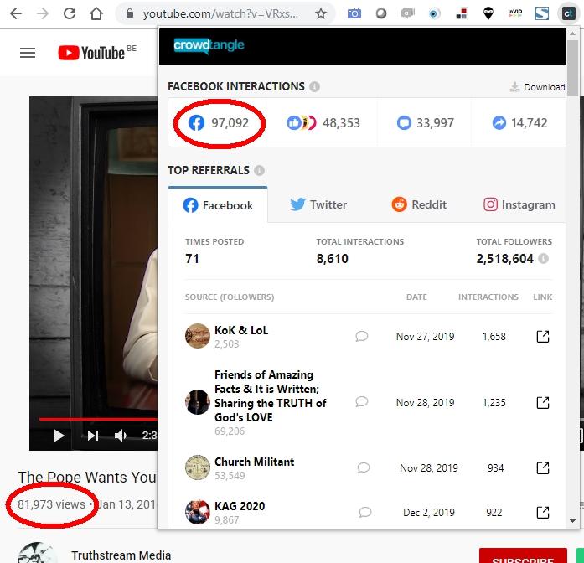Click the red video progress bar
Screen dimensions: 584x563
(97, 419)
